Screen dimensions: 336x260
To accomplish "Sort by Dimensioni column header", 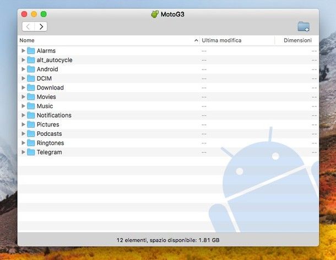I will click(297, 40).
